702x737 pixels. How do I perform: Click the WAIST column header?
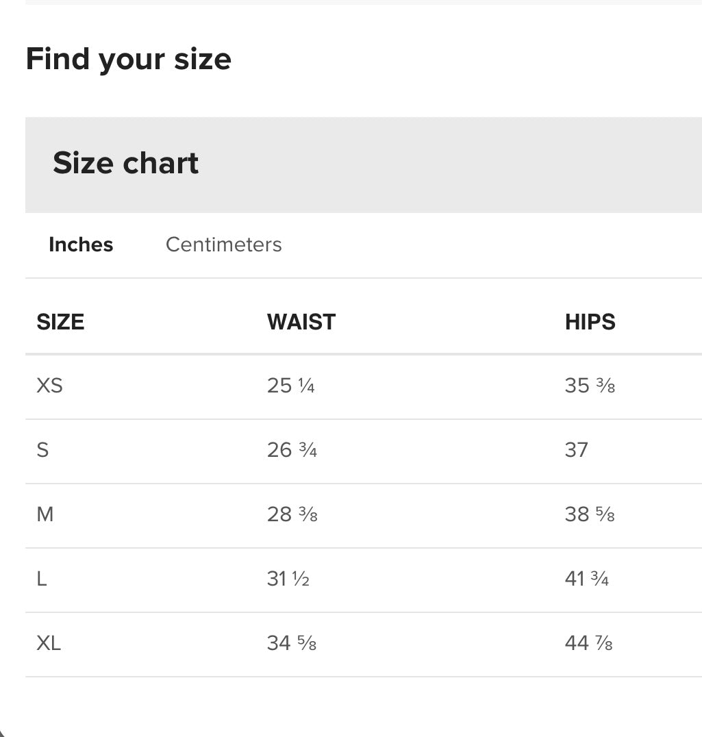point(301,322)
